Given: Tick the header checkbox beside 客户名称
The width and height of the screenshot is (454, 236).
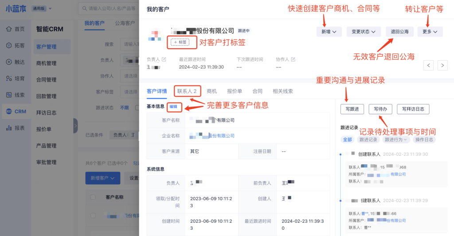Looking at the screenshot, I should point(93,197).
